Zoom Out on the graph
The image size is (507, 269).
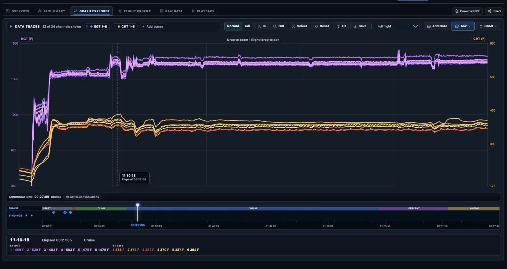(279, 26)
